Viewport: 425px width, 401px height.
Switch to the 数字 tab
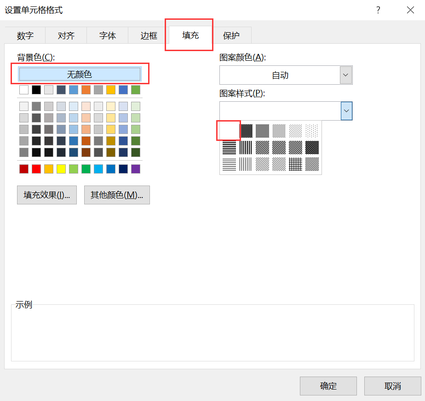pos(25,35)
